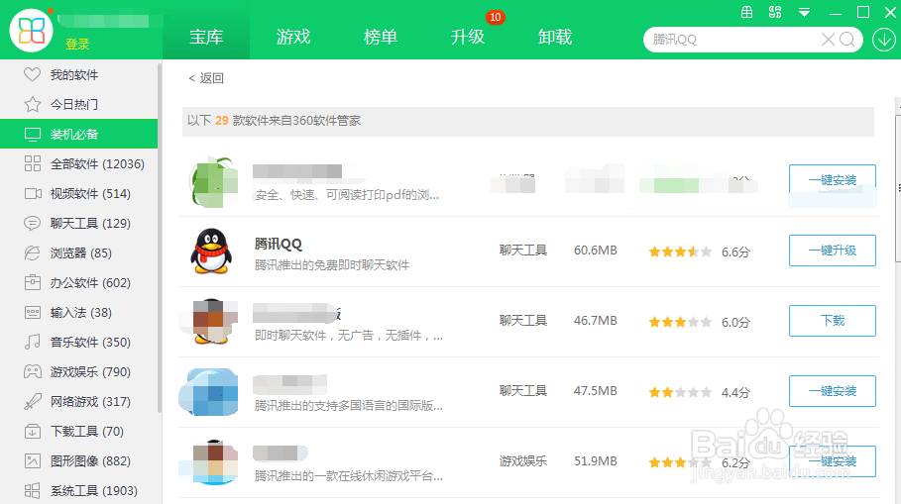Click 一键安装 for the 51.9MB game platform

pos(832,461)
